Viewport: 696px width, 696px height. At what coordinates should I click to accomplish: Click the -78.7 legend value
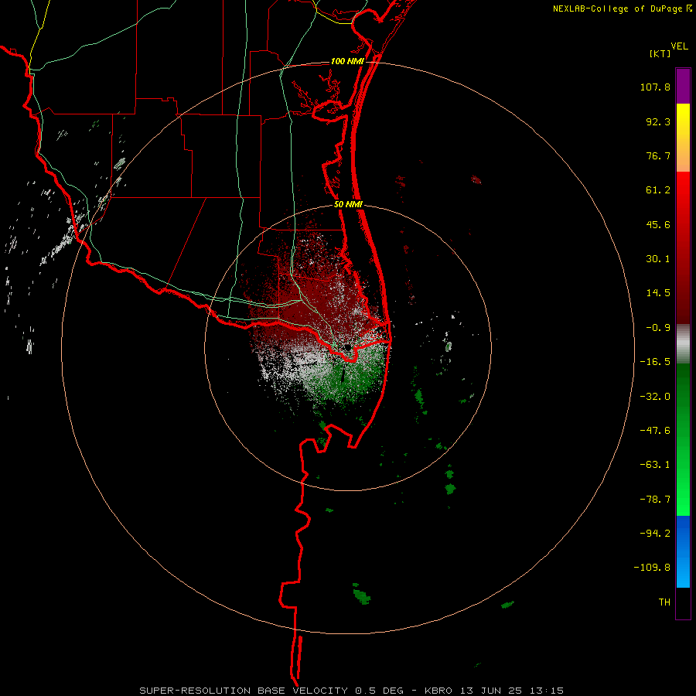pyautogui.click(x=655, y=500)
